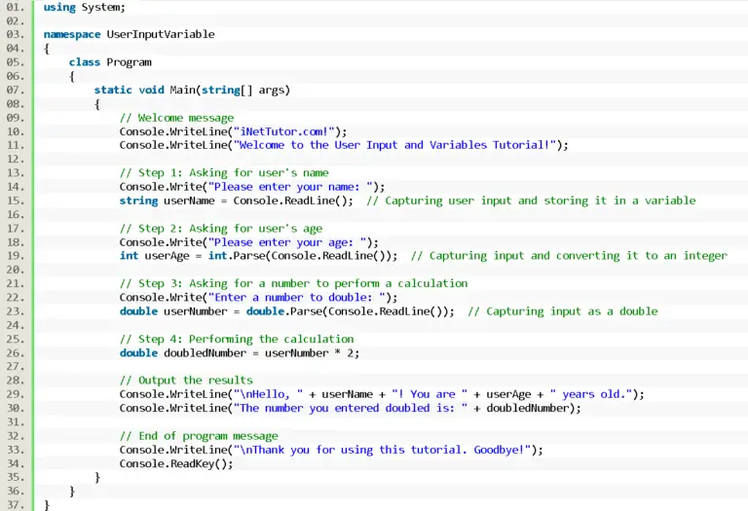The width and height of the screenshot is (748, 511).
Task: Click the Console.ReadKey() call
Action: click(x=176, y=463)
